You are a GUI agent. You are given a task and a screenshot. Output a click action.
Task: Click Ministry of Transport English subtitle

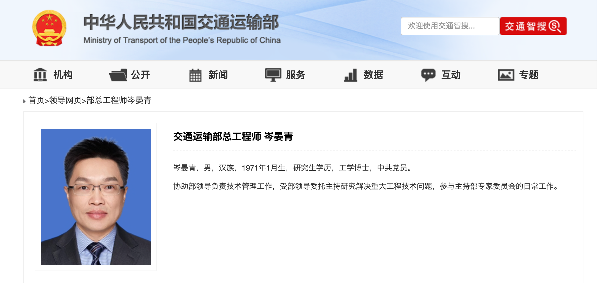182,40
